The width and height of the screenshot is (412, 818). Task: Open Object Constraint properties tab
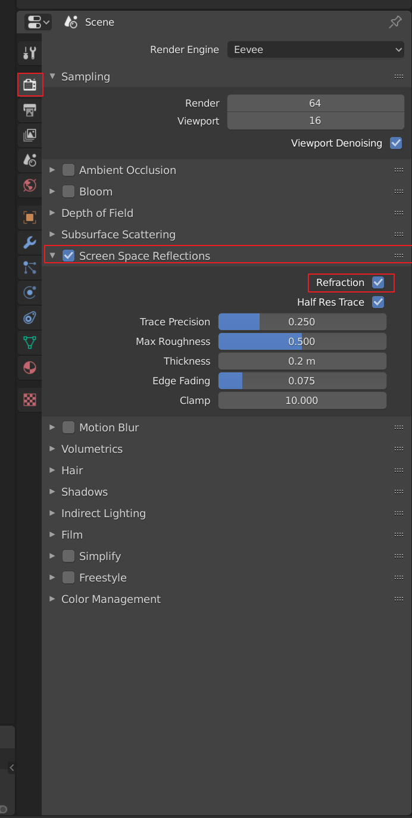point(30,318)
